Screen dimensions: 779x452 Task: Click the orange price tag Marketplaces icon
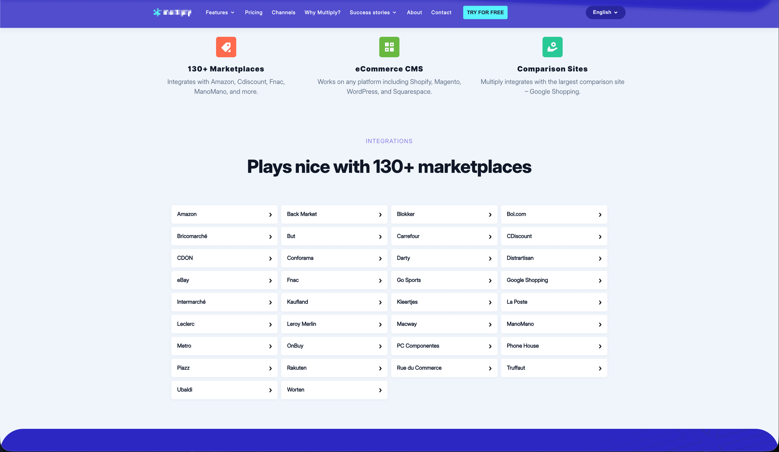coord(226,47)
